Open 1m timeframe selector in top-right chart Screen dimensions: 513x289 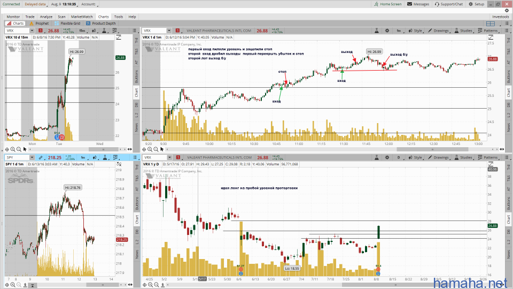(x=399, y=31)
